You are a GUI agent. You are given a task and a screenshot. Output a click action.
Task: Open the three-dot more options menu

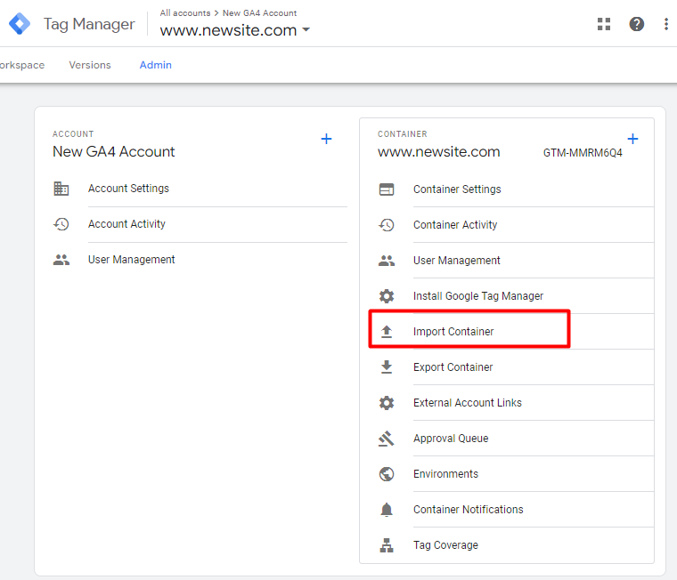tap(666, 24)
